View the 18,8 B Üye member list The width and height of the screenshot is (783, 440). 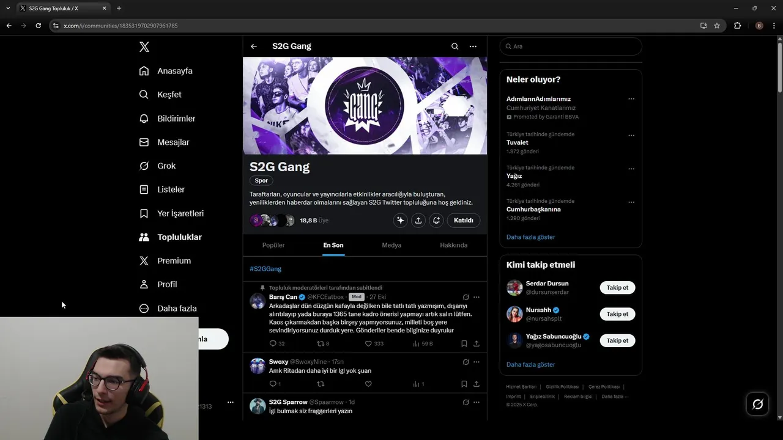[314, 221]
